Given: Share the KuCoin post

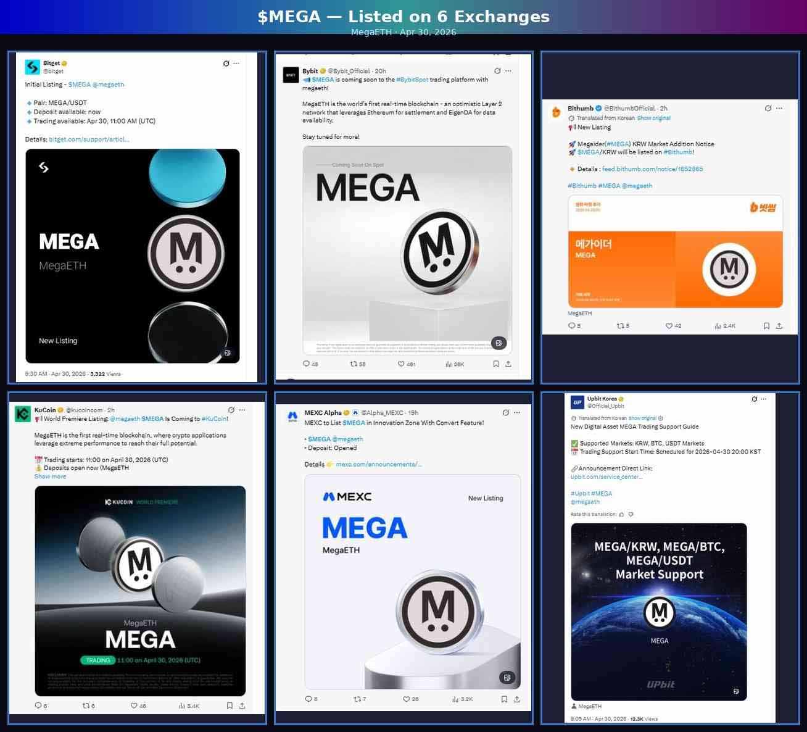Looking at the screenshot, I should [x=242, y=705].
